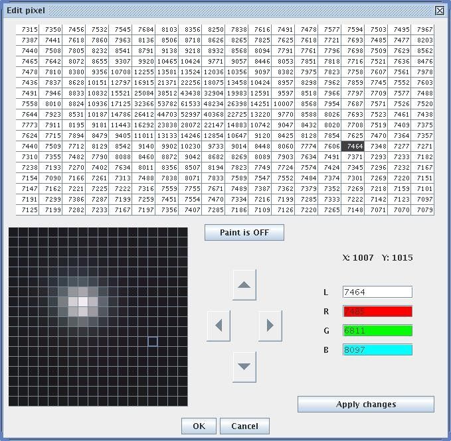
Task: Select table cell with value 44703
Action: coord(167,114)
